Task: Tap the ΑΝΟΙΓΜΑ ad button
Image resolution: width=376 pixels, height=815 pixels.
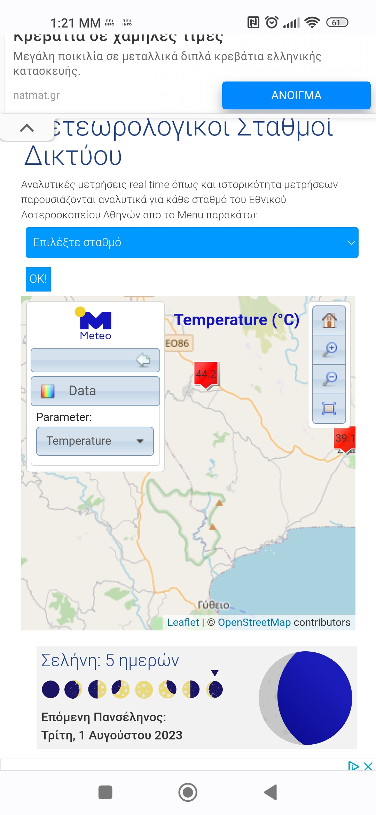Action: [x=296, y=95]
